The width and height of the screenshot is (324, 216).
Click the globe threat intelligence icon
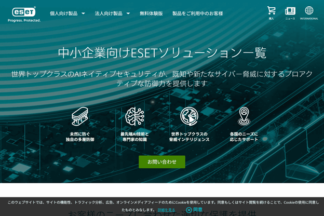click(x=189, y=116)
